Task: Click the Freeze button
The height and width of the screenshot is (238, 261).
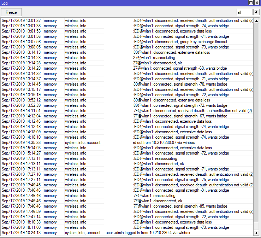Action: pos(11,12)
